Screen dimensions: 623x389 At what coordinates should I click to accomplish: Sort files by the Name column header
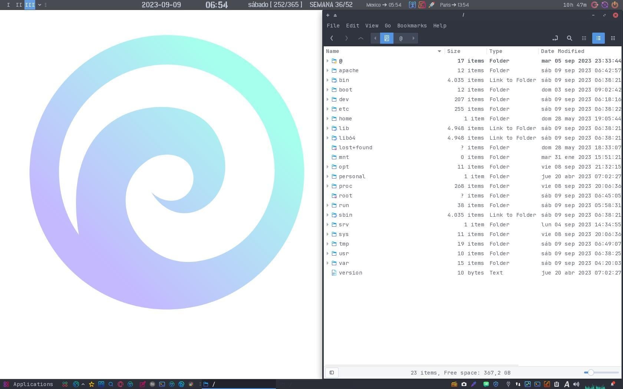[384, 51]
